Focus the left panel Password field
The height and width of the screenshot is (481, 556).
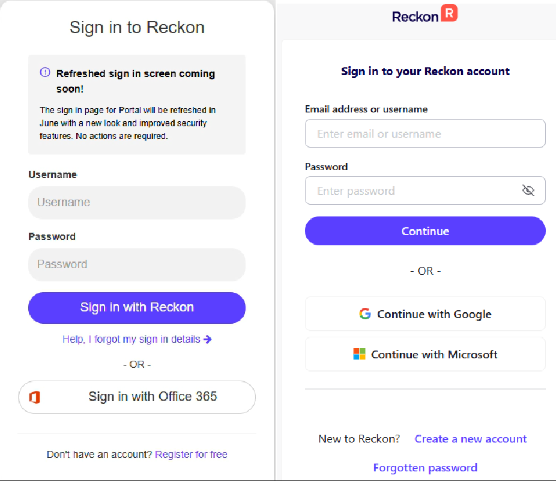coord(137,265)
